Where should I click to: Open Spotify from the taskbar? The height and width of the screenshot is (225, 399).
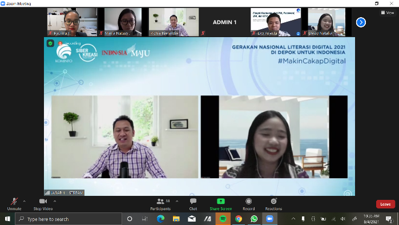point(223,219)
